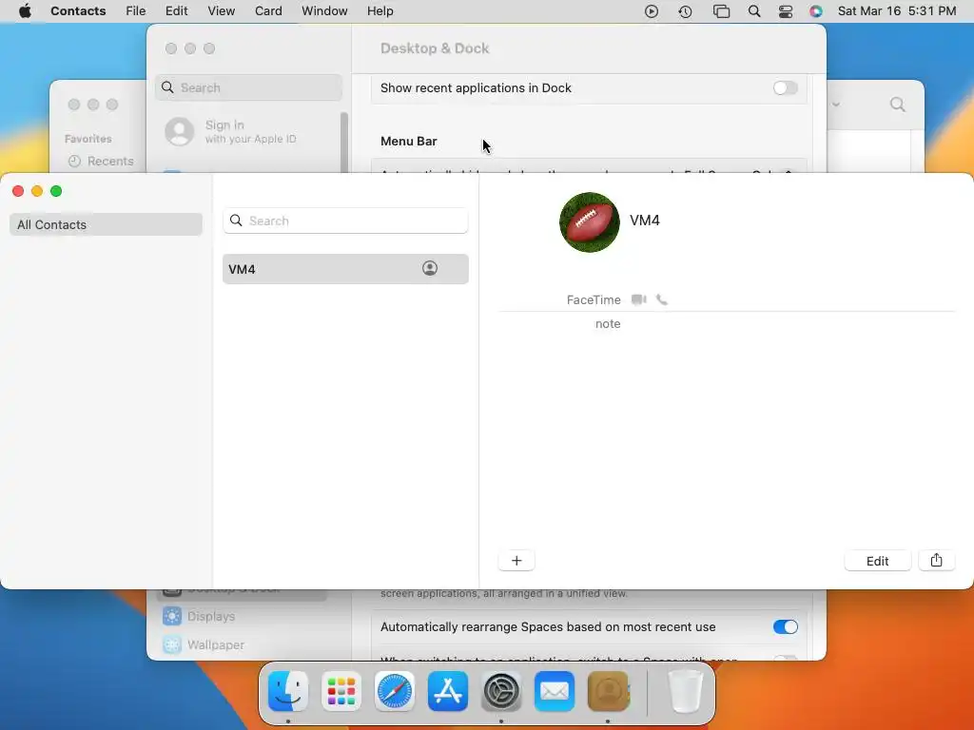Open Recents in Finder sidebar
This screenshot has height=730, width=974.
tap(101, 162)
